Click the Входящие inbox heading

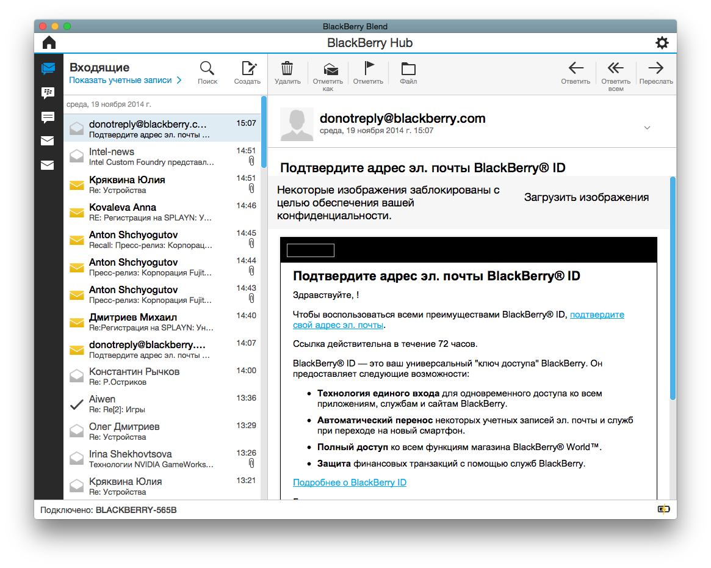pos(99,67)
